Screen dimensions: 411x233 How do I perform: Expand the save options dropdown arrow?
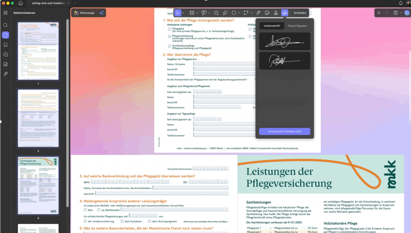pos(401,13)
